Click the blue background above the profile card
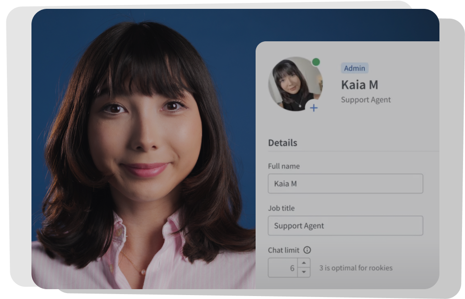465x299 pixels. tap(344, 25)
